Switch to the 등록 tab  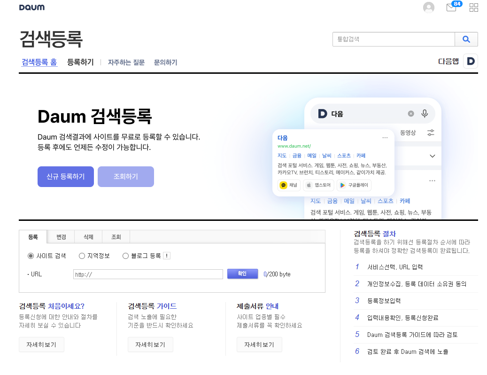(x=33, y=237)
